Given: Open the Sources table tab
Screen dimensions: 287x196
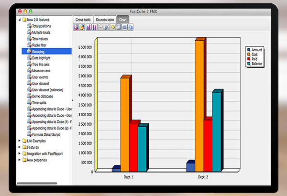Looking at the screenshot, I should coord(105,20).
